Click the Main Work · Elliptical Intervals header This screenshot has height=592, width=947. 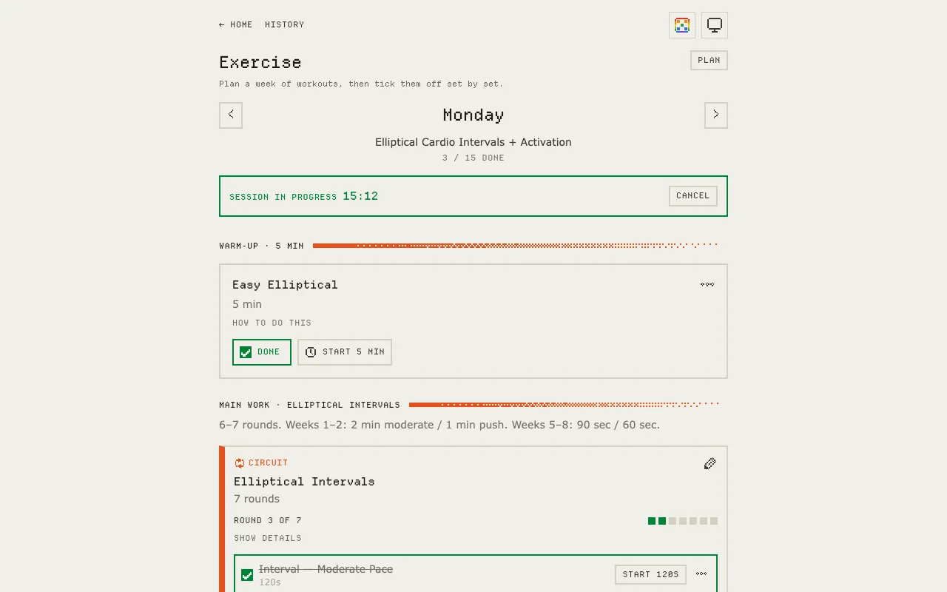pyautogui.click(x=309, y=406)
